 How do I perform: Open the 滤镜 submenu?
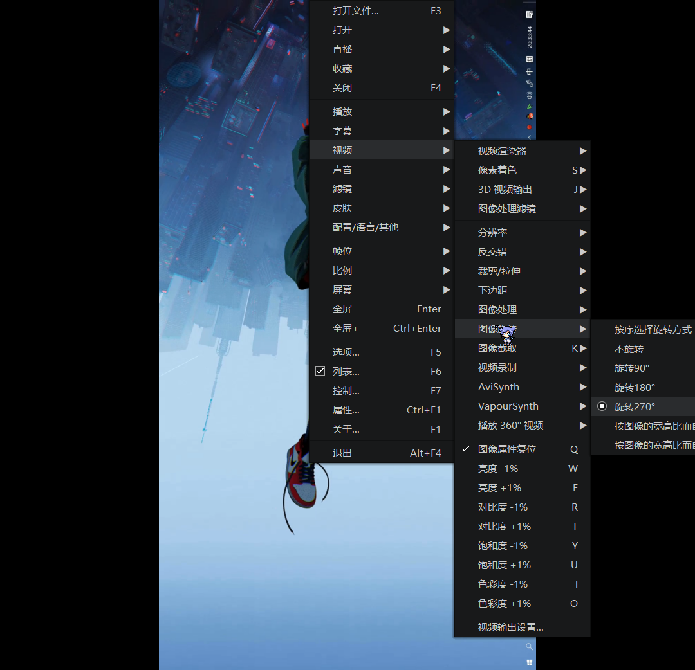(381, 189)
